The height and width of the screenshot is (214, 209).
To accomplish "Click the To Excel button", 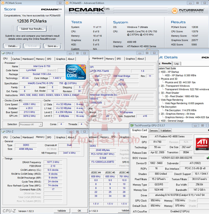I will click(32, 46).
